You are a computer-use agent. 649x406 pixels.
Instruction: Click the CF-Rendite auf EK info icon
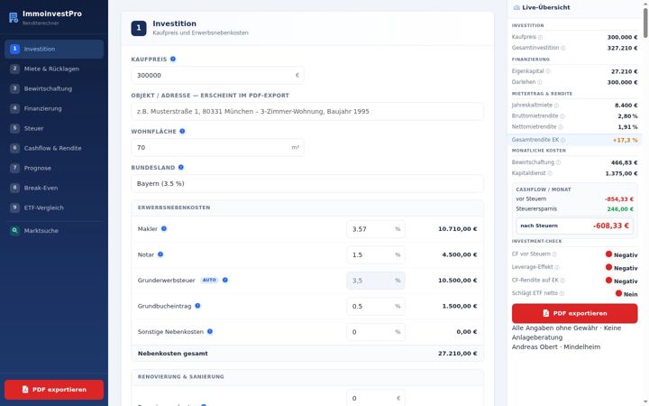point(562,281)
